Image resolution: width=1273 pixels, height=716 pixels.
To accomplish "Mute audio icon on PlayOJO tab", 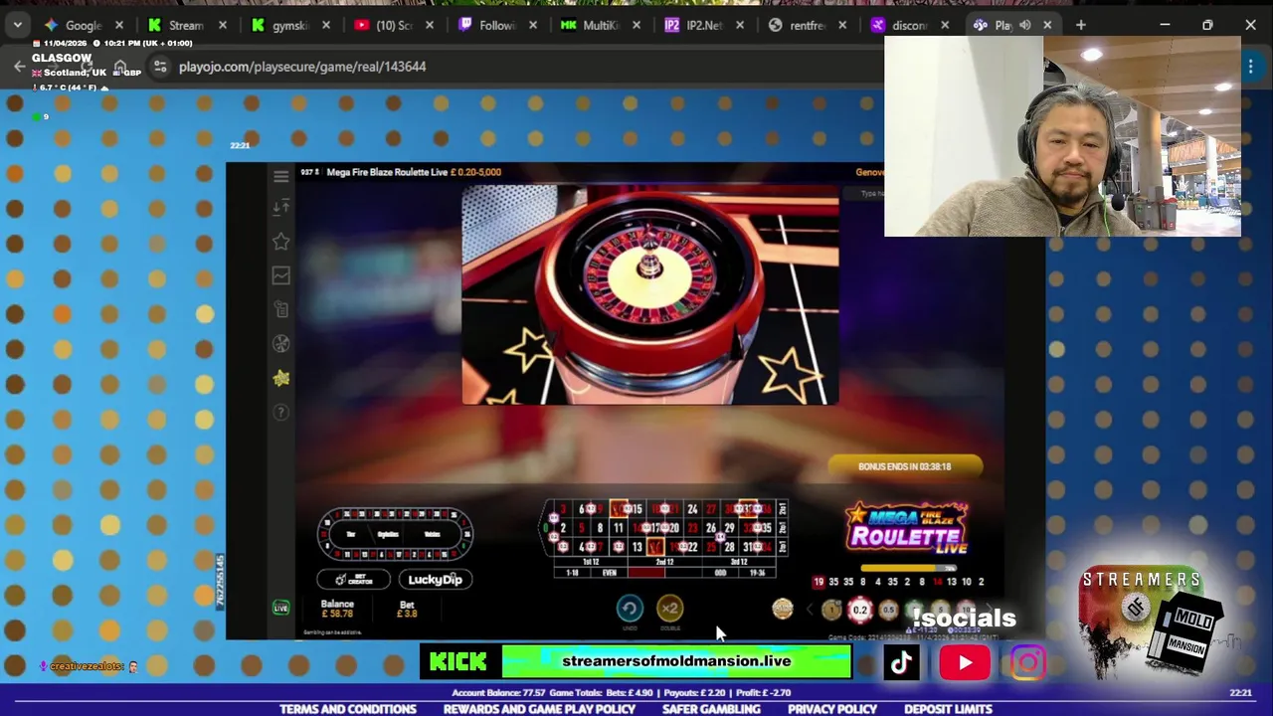I will tap(1025, 25).
